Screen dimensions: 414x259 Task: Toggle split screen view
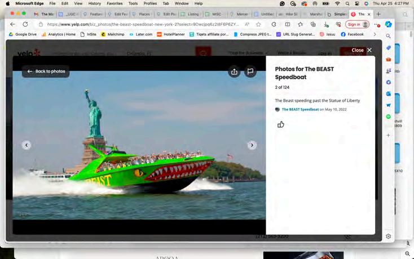click(288, 24)
